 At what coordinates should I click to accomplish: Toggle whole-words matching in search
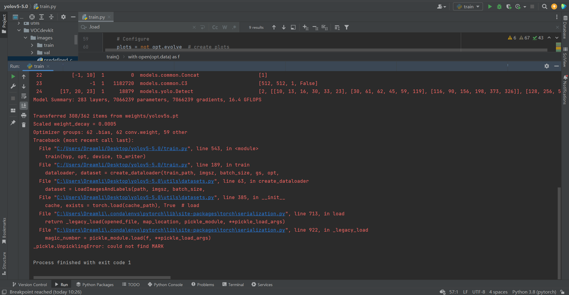coord(224,27)
